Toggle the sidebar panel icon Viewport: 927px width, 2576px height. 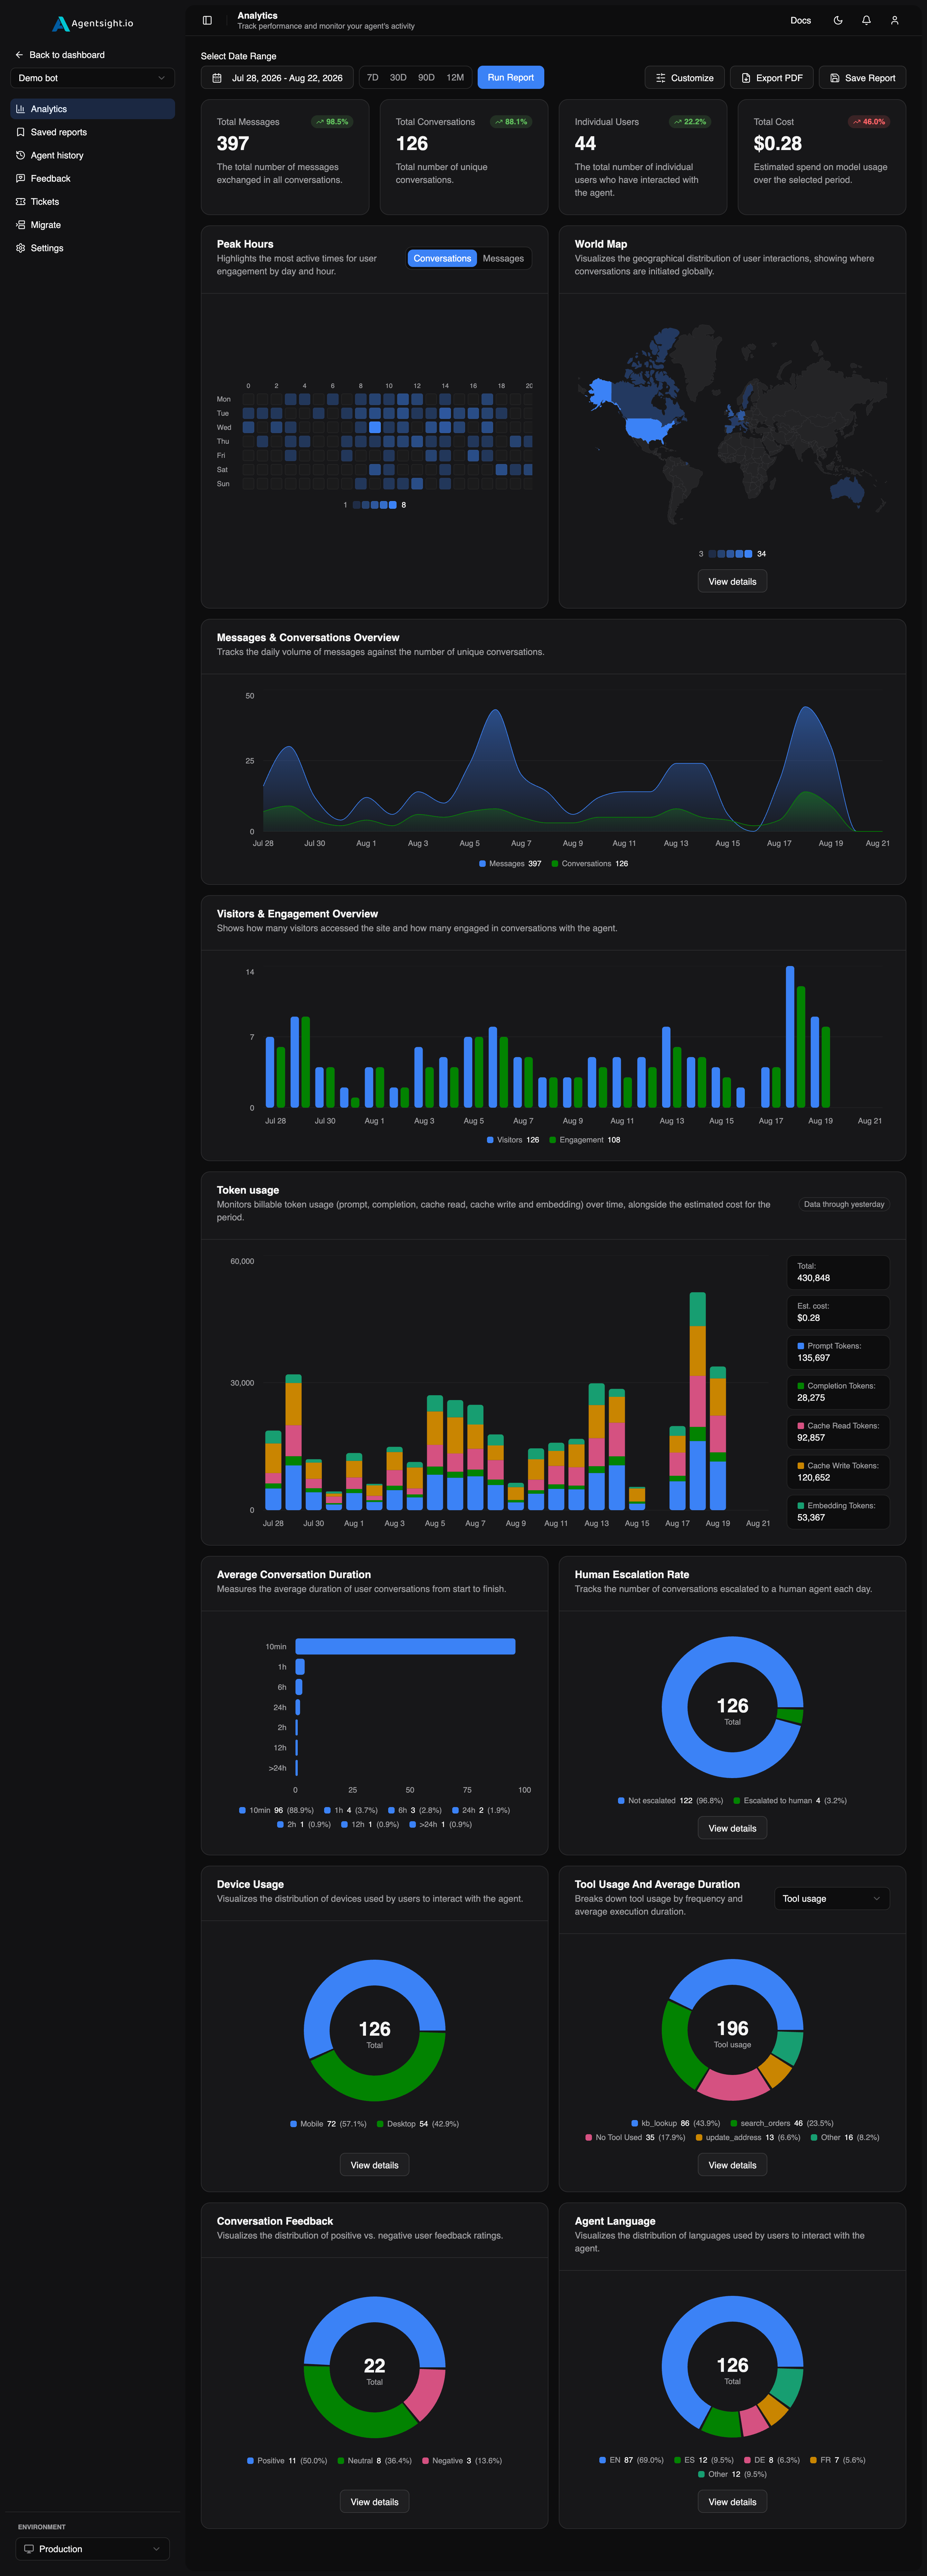click(207, 20)
